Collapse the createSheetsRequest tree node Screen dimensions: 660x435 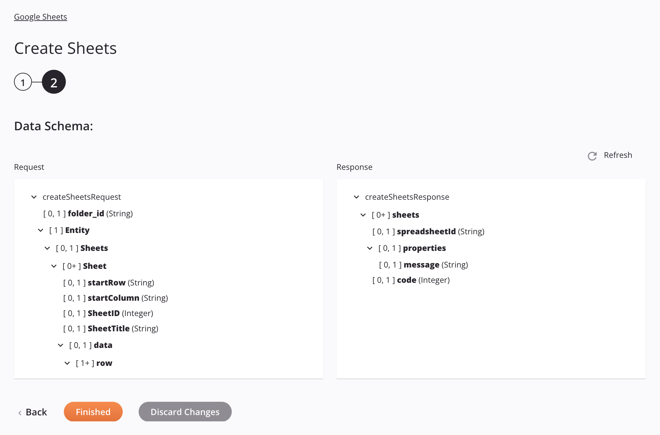click(34, 197)
